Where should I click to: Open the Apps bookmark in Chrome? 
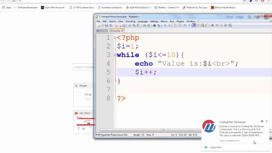click(7, 8)
